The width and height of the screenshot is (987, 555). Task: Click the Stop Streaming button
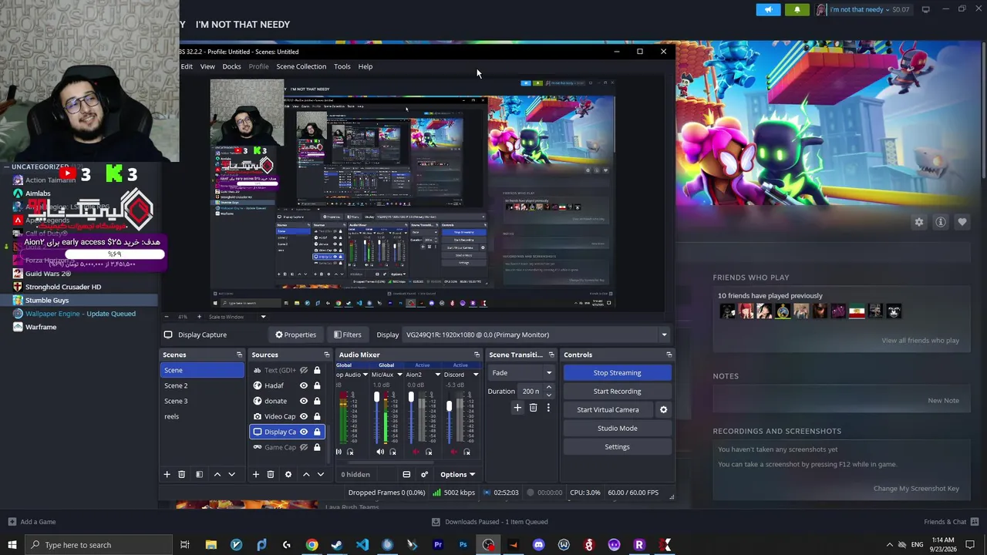click(617, 373)
